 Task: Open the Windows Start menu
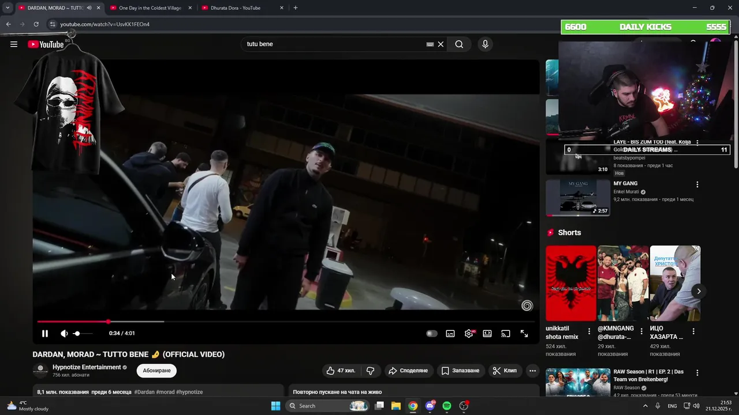[x=275, y=406]
